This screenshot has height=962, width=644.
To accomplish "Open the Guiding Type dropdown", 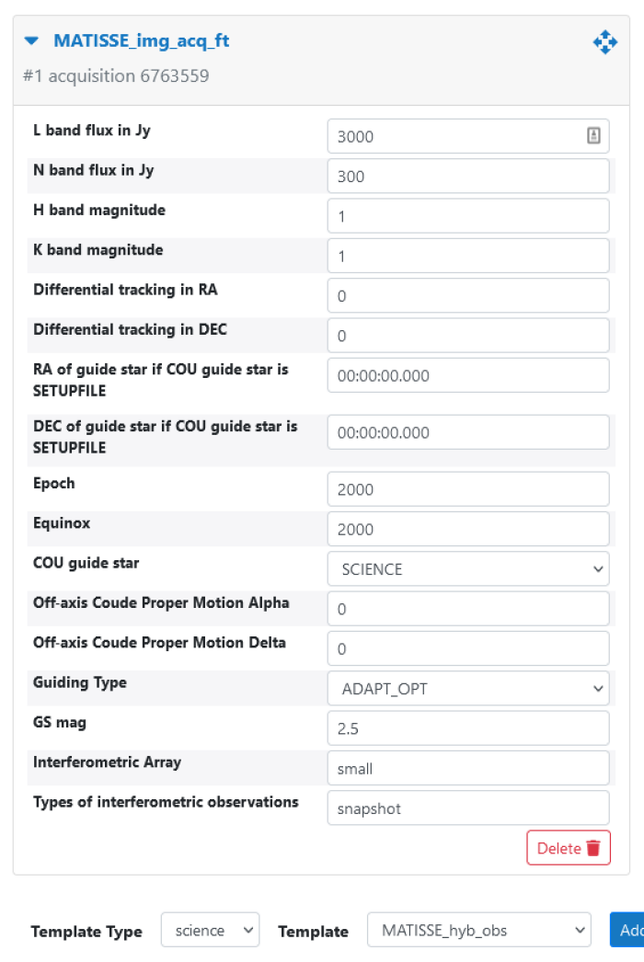I will point(468,688).
